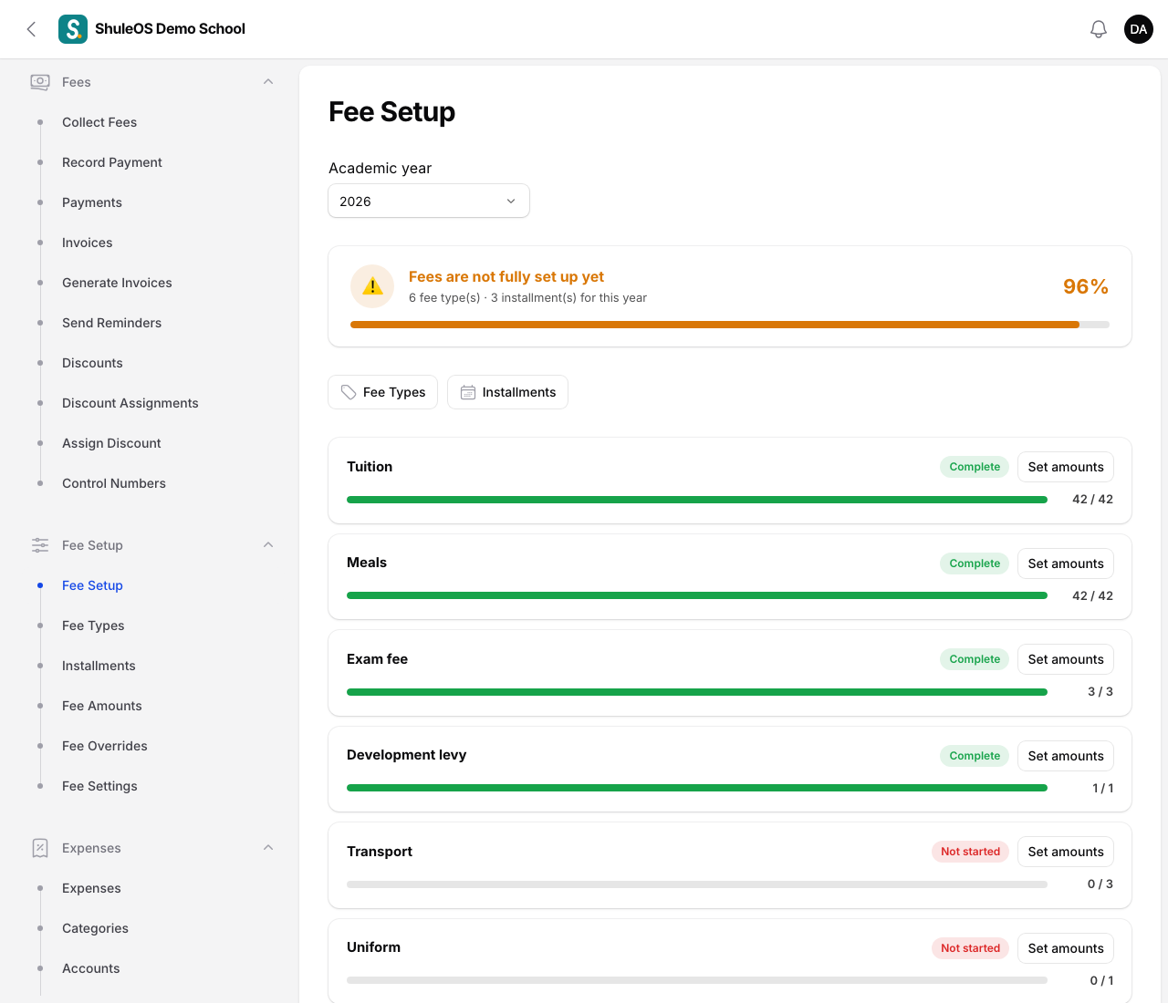The height and width of the screenshot is (1003, 1168).
Task: Set amounts for Meals
Action: tap(1066, 564)
